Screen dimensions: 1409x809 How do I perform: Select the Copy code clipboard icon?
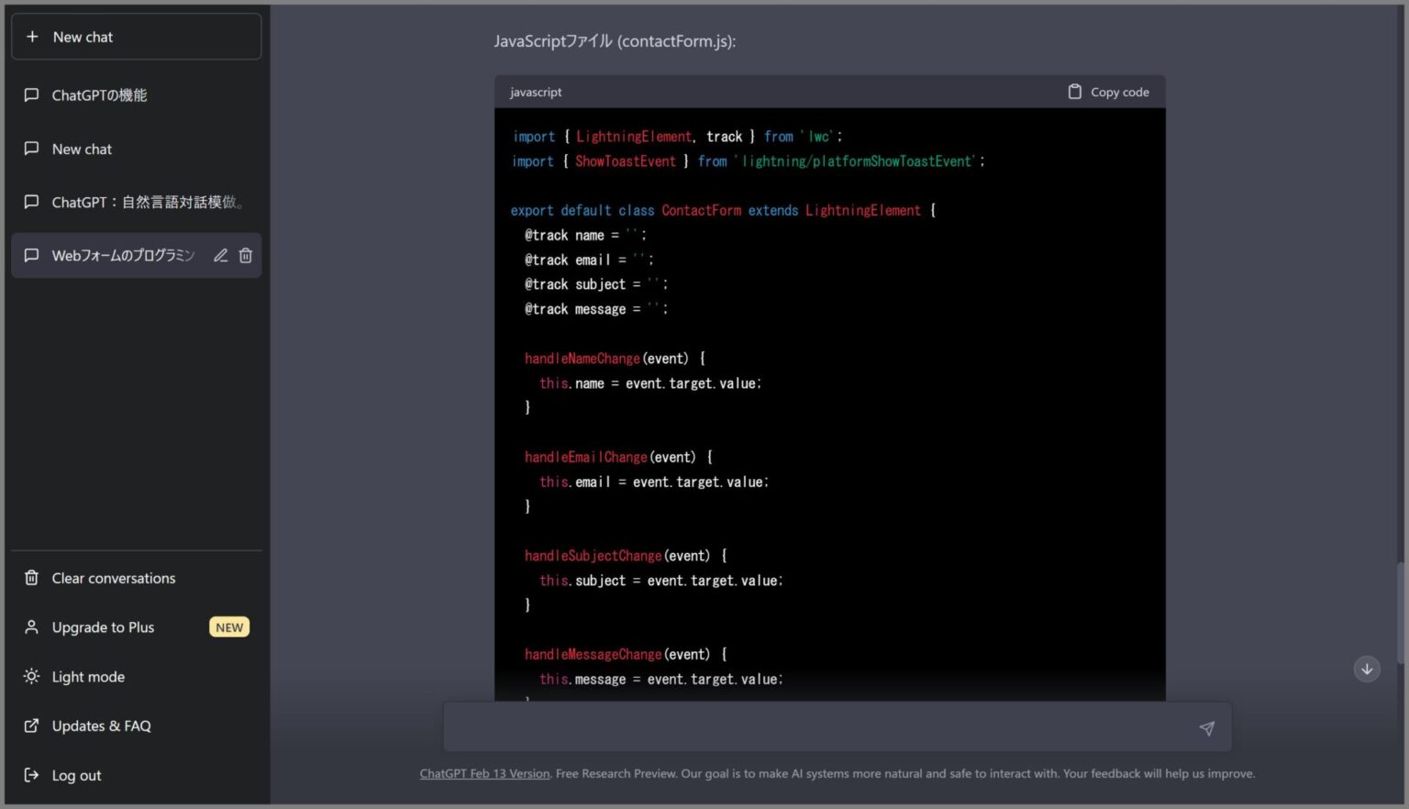point(1072,92)
